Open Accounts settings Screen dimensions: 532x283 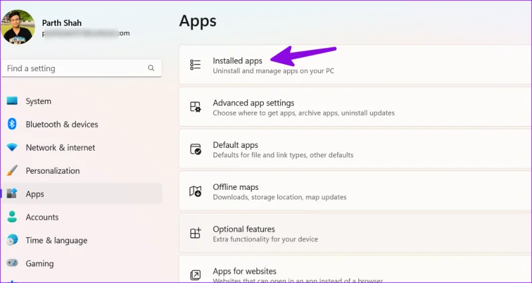click(x=81, y=217)
